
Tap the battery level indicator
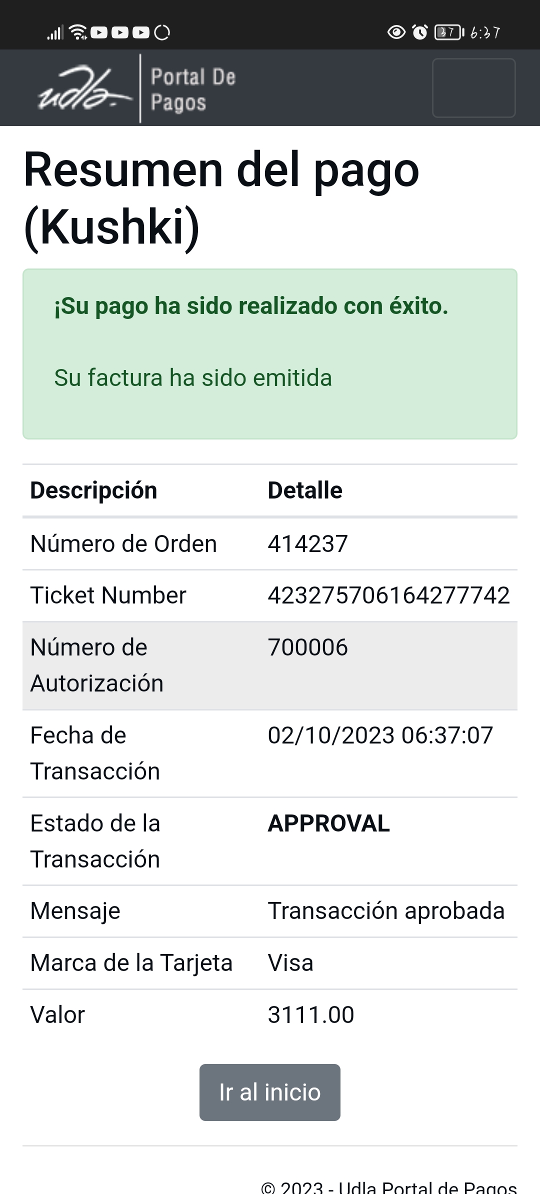(448, 32)
